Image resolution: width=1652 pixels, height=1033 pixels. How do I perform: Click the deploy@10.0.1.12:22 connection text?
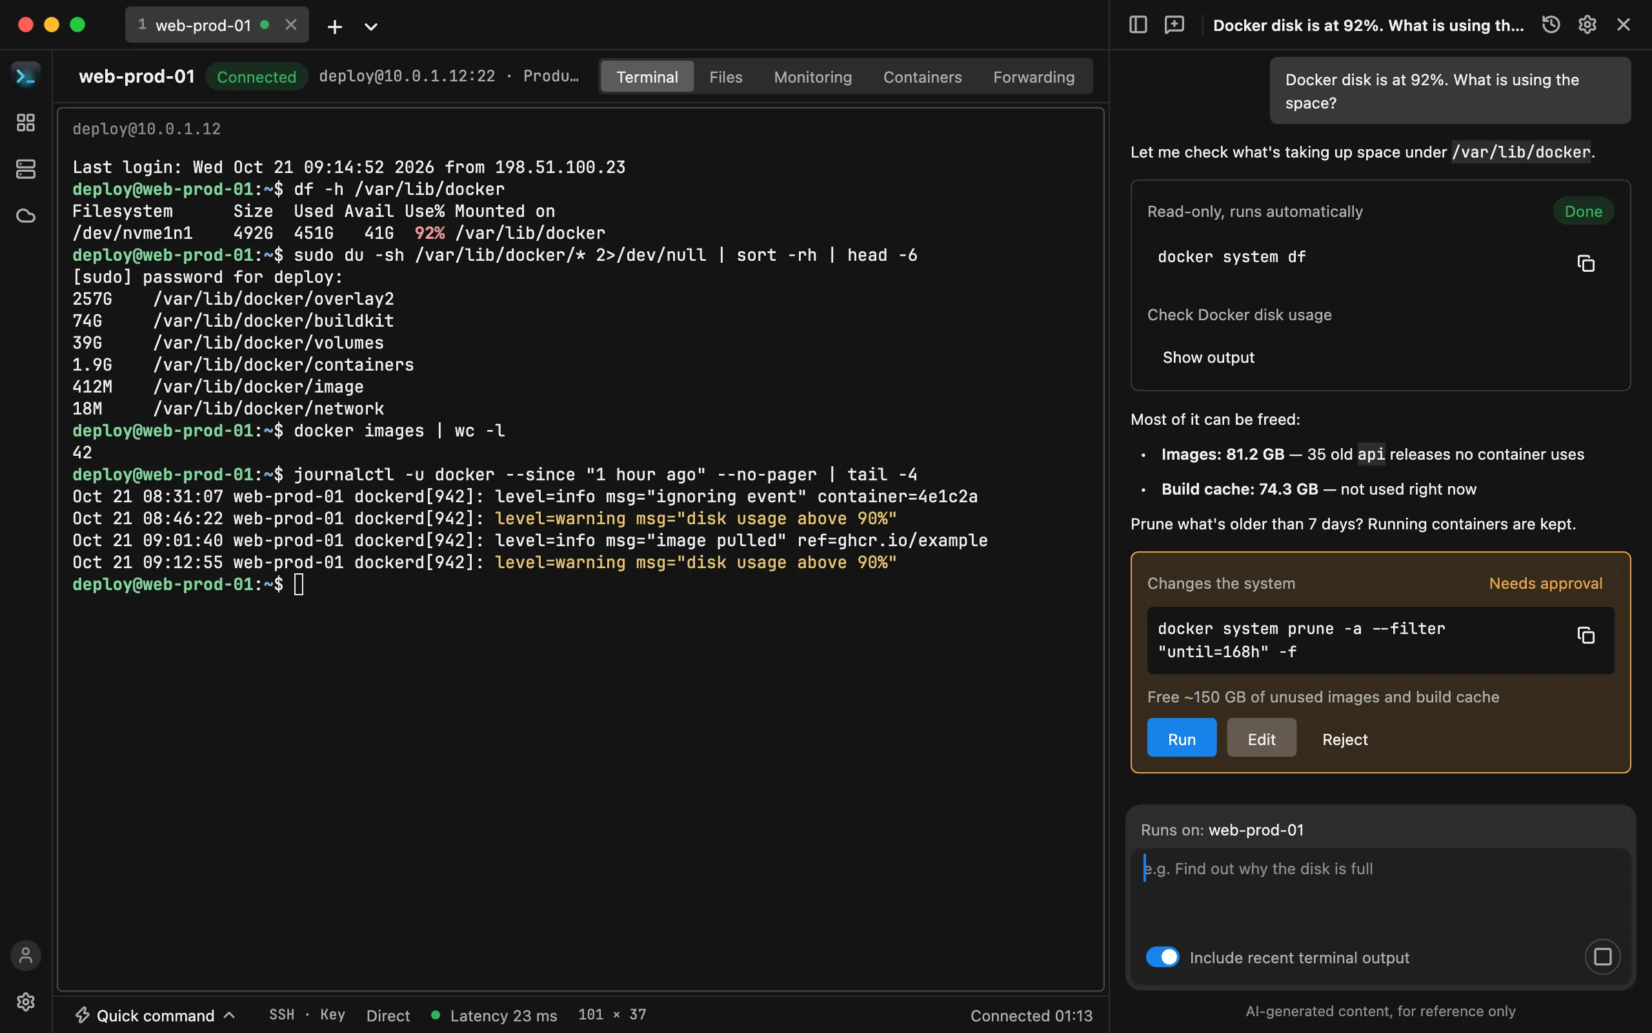pyautogui.click(x=407, y=76)
